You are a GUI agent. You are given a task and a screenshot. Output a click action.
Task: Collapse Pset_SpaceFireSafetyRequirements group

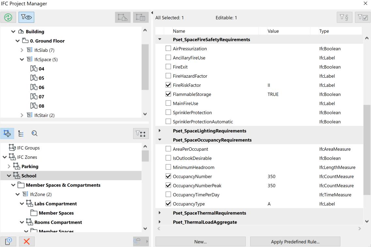click(160, 39)
